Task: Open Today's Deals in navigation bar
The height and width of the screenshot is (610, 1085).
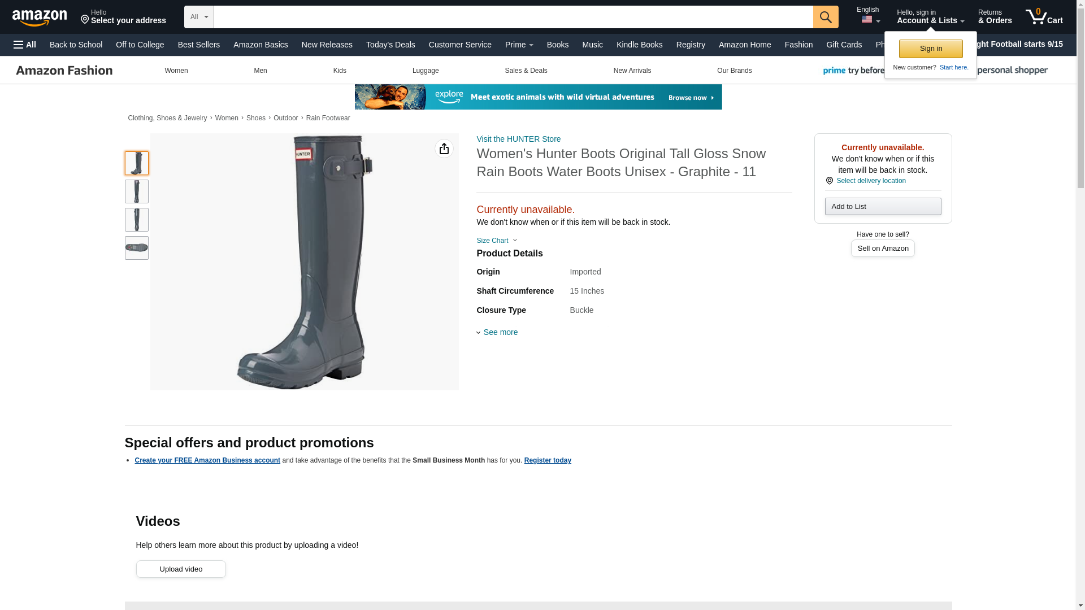Action: pos(390,45)
